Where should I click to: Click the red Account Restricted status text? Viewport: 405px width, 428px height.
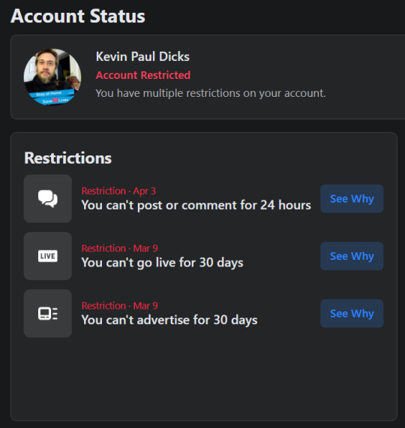click(x=143, y=75)
